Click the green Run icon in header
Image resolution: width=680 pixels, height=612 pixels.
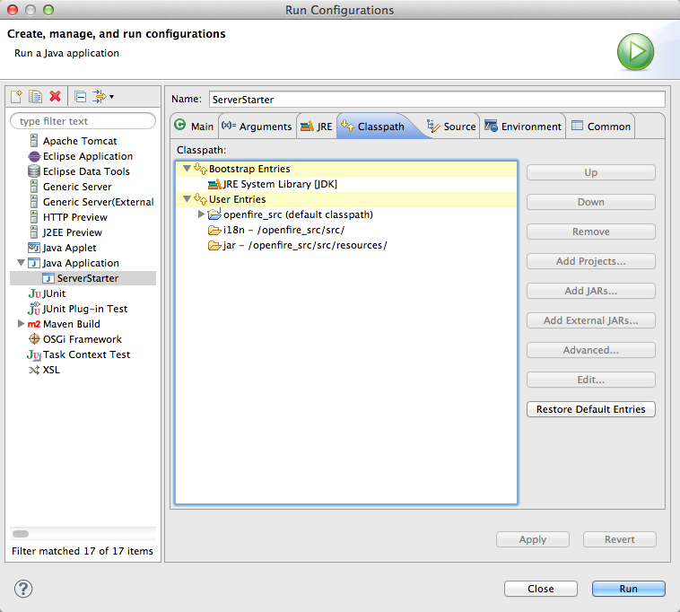click(635, 51)
